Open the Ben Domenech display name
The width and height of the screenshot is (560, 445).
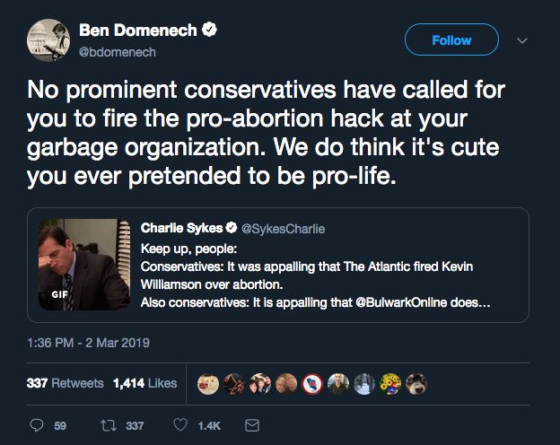coord(138,30)
